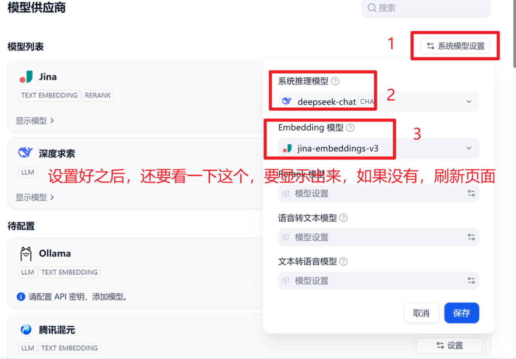The height and width of the screenshot is (359, 516).
Task: Click the LLM tag on 腾讯混元 card
Action: click(28, 348)
